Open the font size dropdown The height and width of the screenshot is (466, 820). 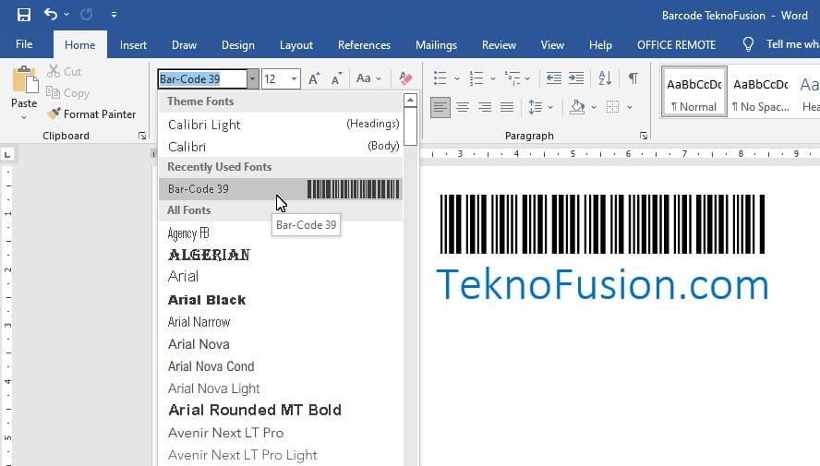(x=295, y=79)
